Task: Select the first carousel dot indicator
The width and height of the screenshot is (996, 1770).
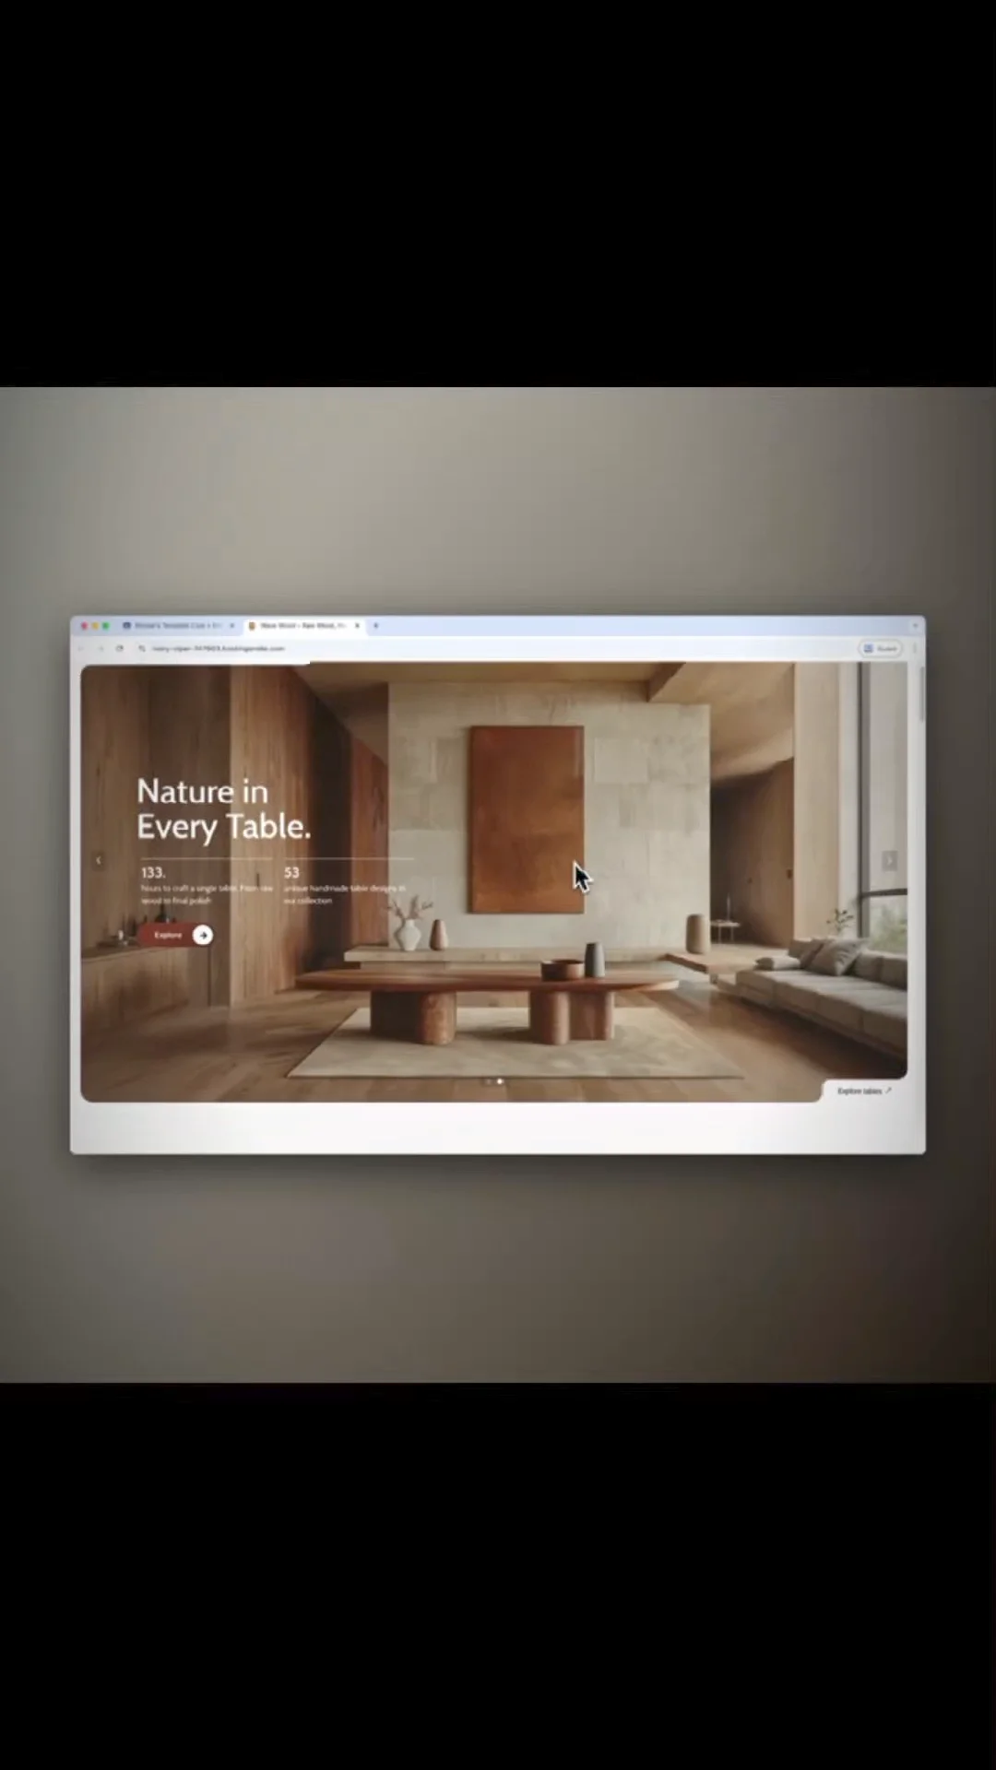Action: [488, 1081]
